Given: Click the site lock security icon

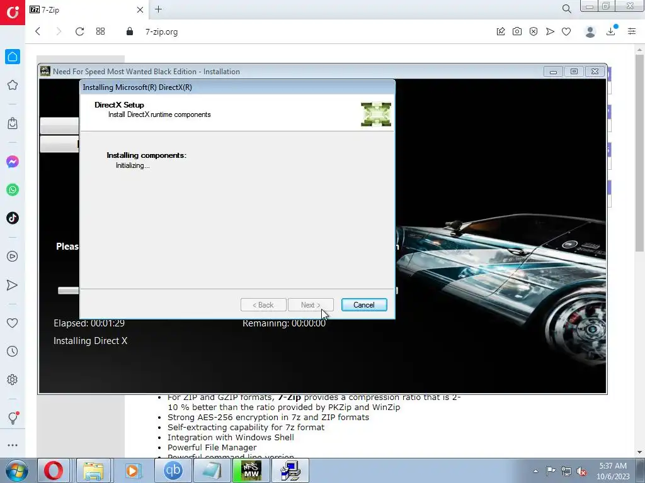Looking at the screenshot, I should click(x=130, y=31).
